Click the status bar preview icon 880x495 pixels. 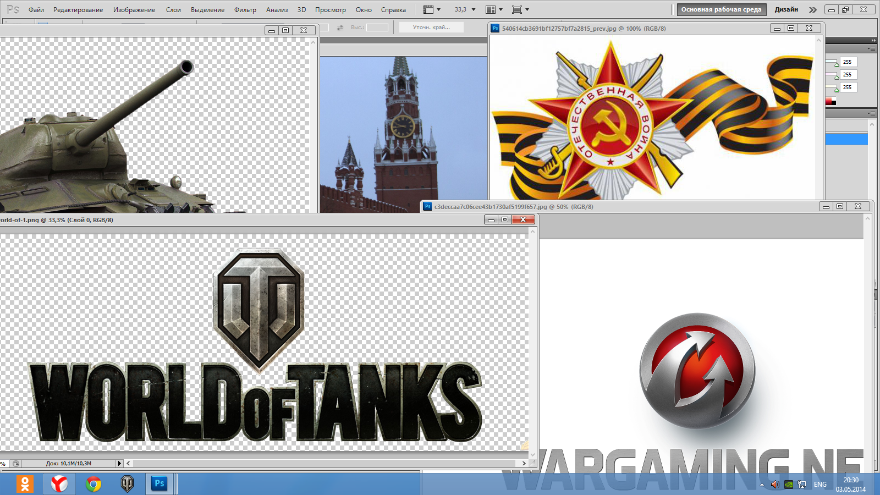click(x=16, y=464)
